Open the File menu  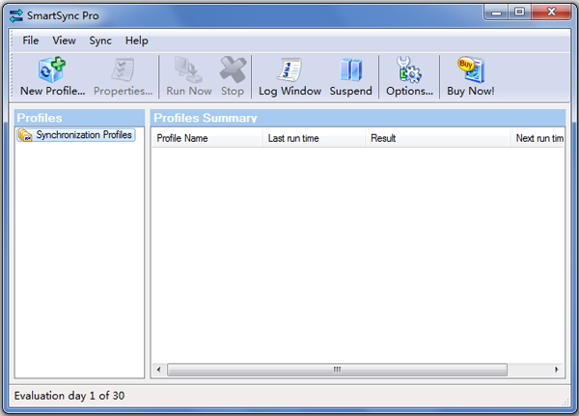click(x=30, y=41)
